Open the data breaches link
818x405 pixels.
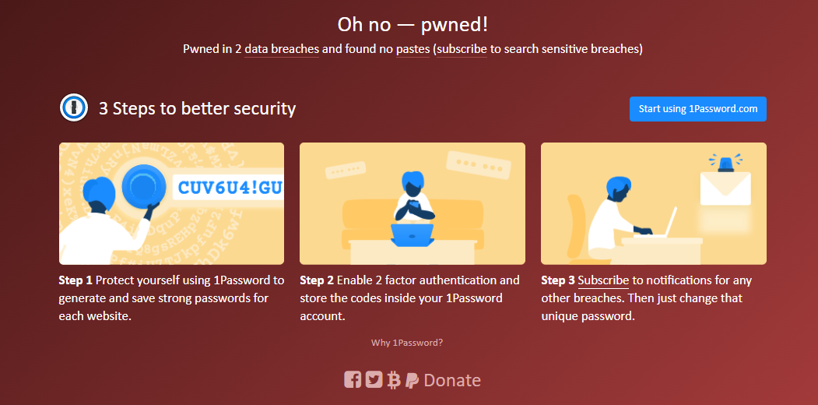(282, 50)
